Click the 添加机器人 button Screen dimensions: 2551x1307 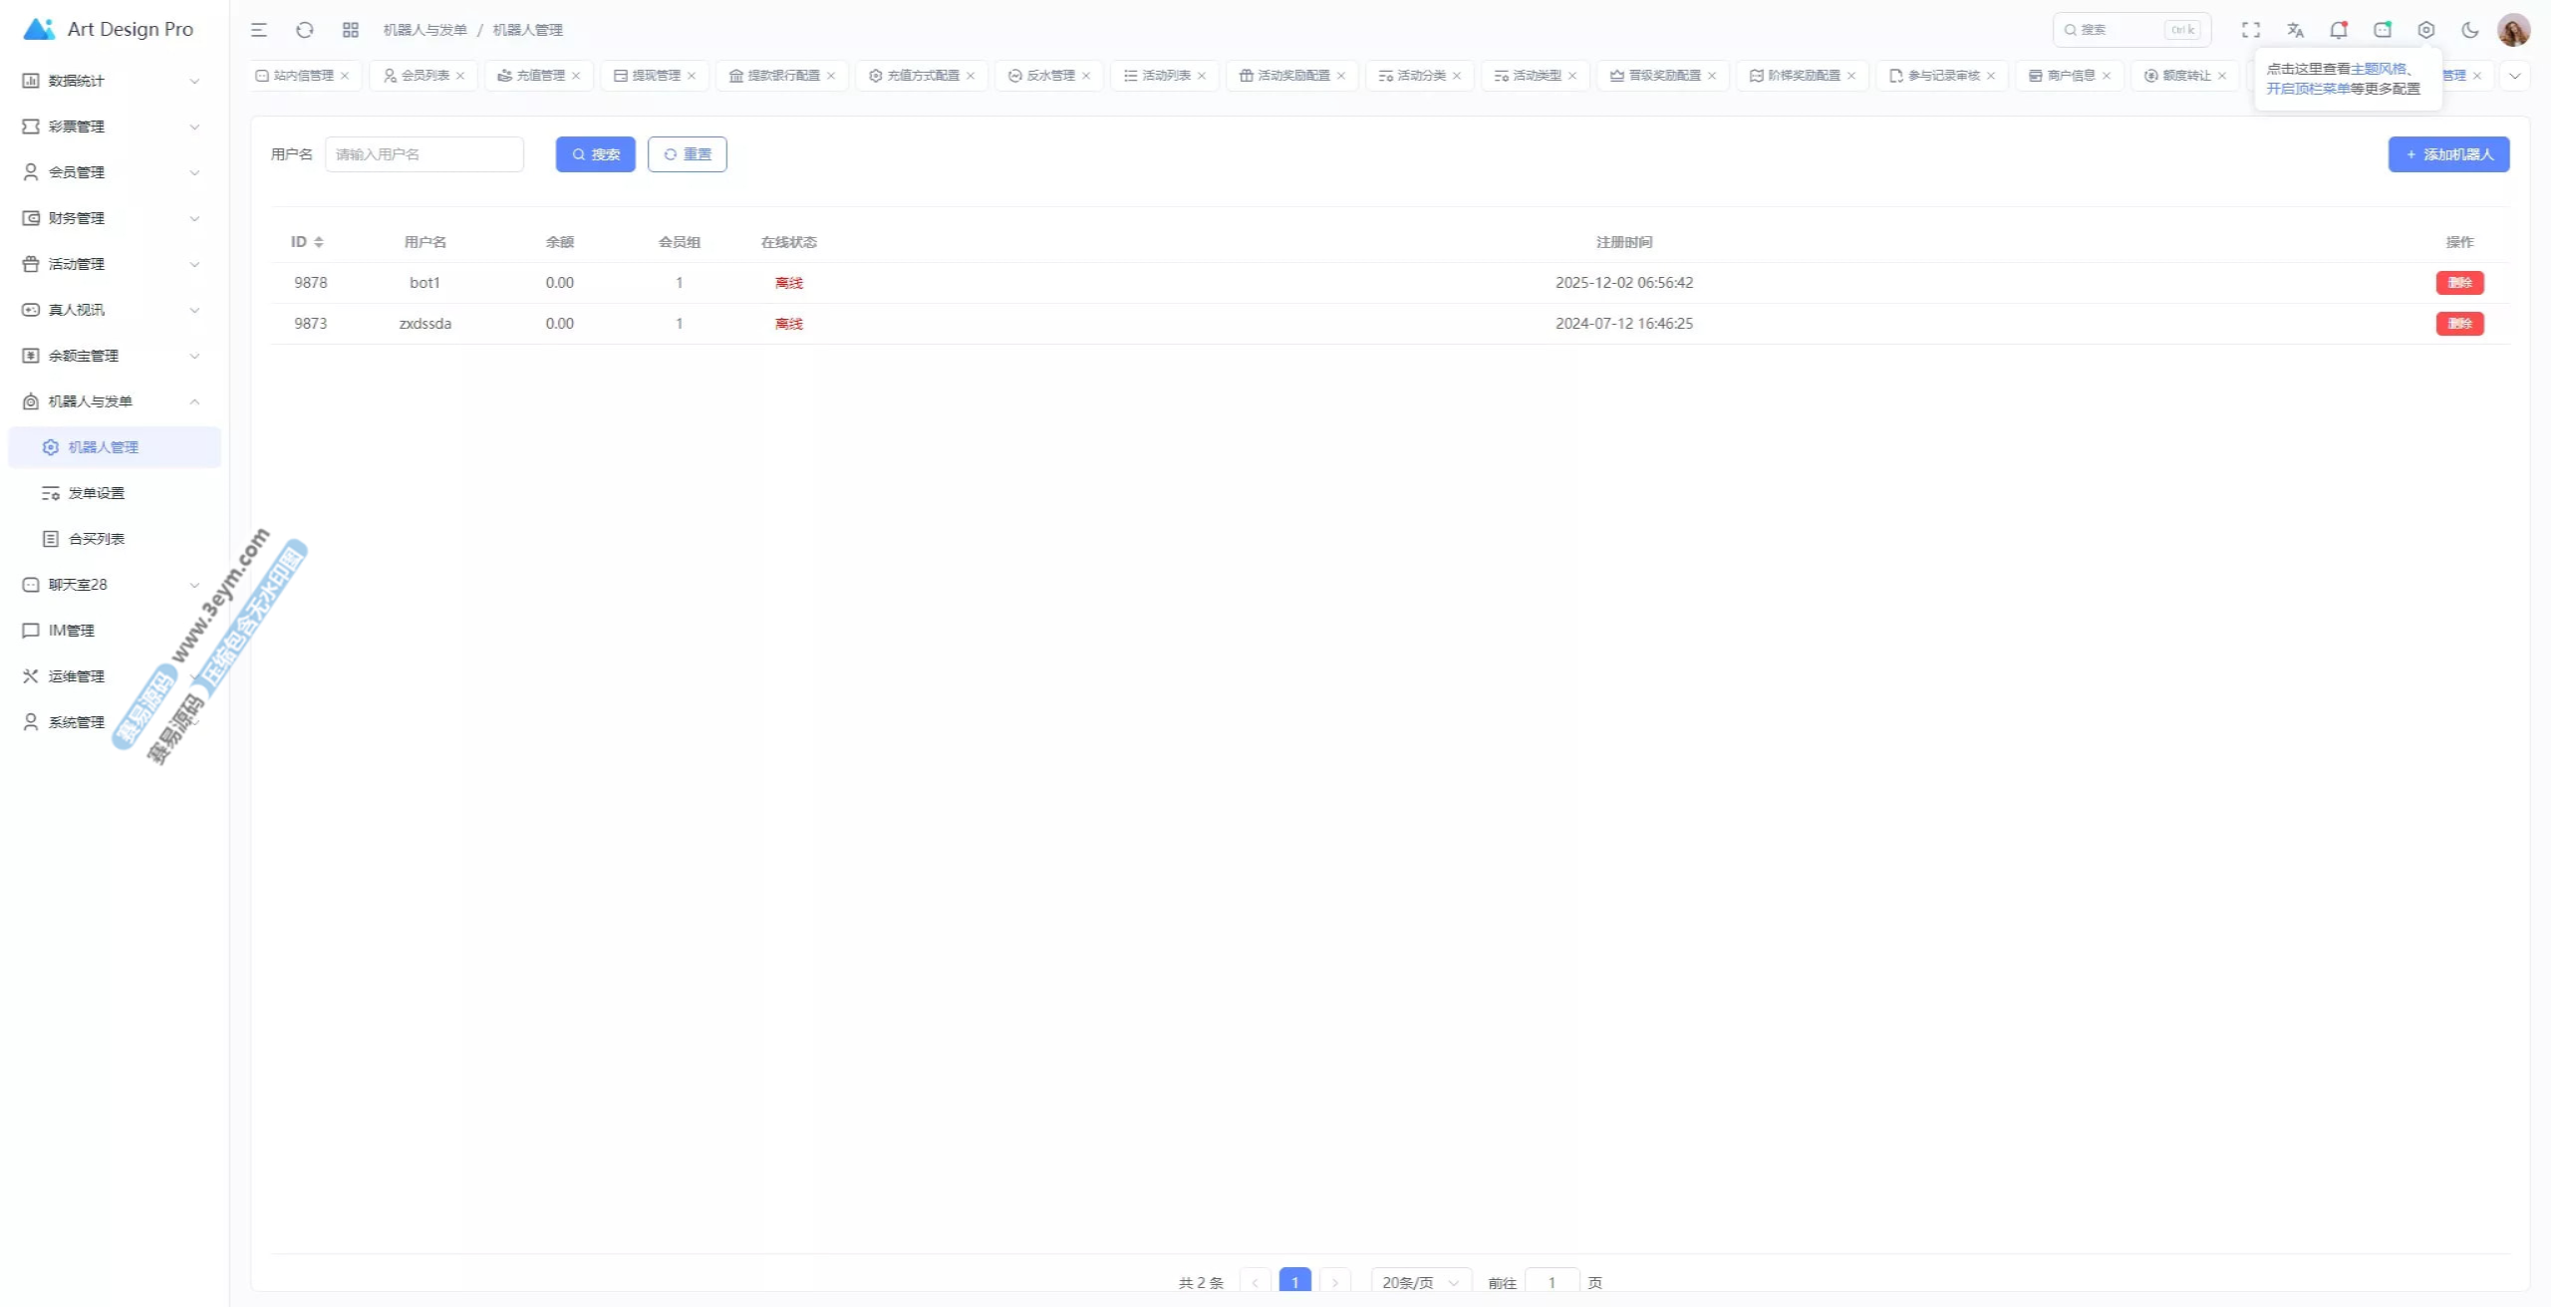[x=2448, y=154]
